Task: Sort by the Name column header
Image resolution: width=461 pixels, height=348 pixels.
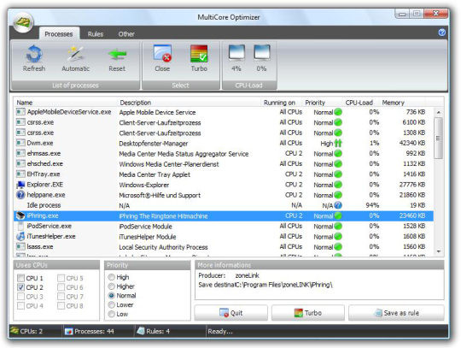Action: tap(65, 103)
